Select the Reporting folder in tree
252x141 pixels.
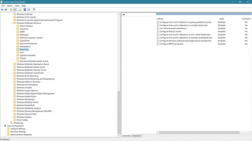[24, 49]
